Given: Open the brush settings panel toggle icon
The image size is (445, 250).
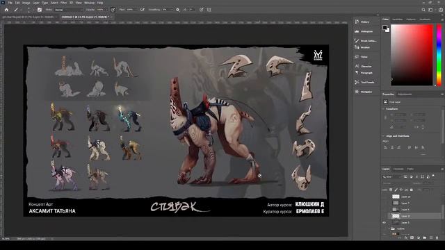Looking at the screenshot, I should click(40, 10).
